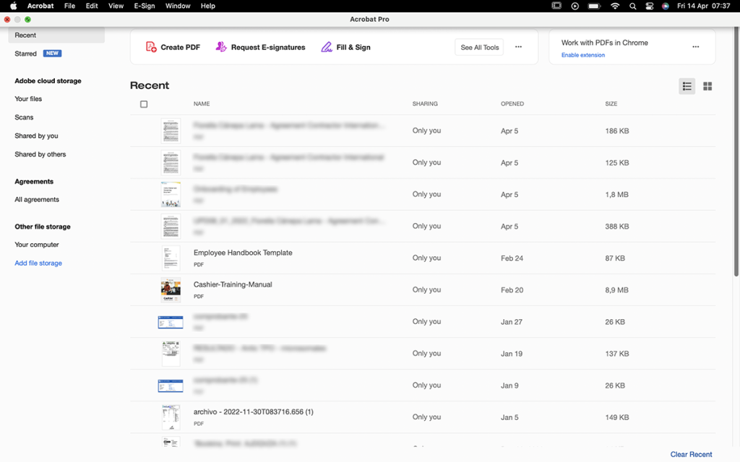This screenshot has width=740, height=462.
Task: Sort the list by NAME column header
Action: [202, 104]
